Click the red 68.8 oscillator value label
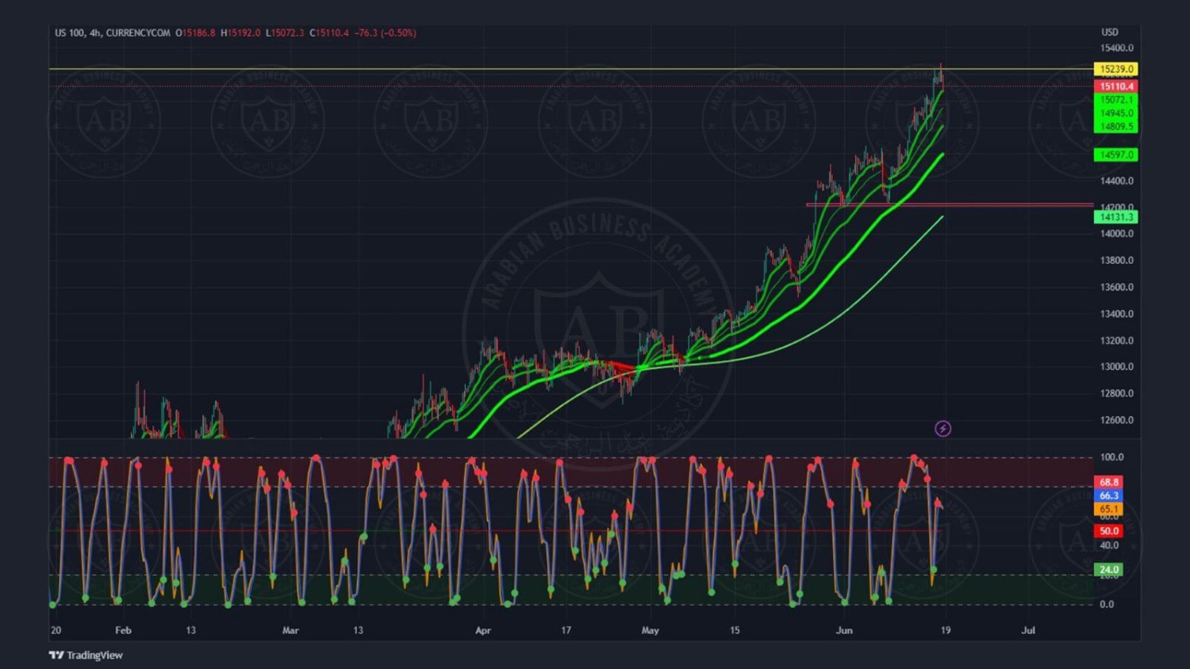Viewport: 1190px width, 669px height. 1108,482
